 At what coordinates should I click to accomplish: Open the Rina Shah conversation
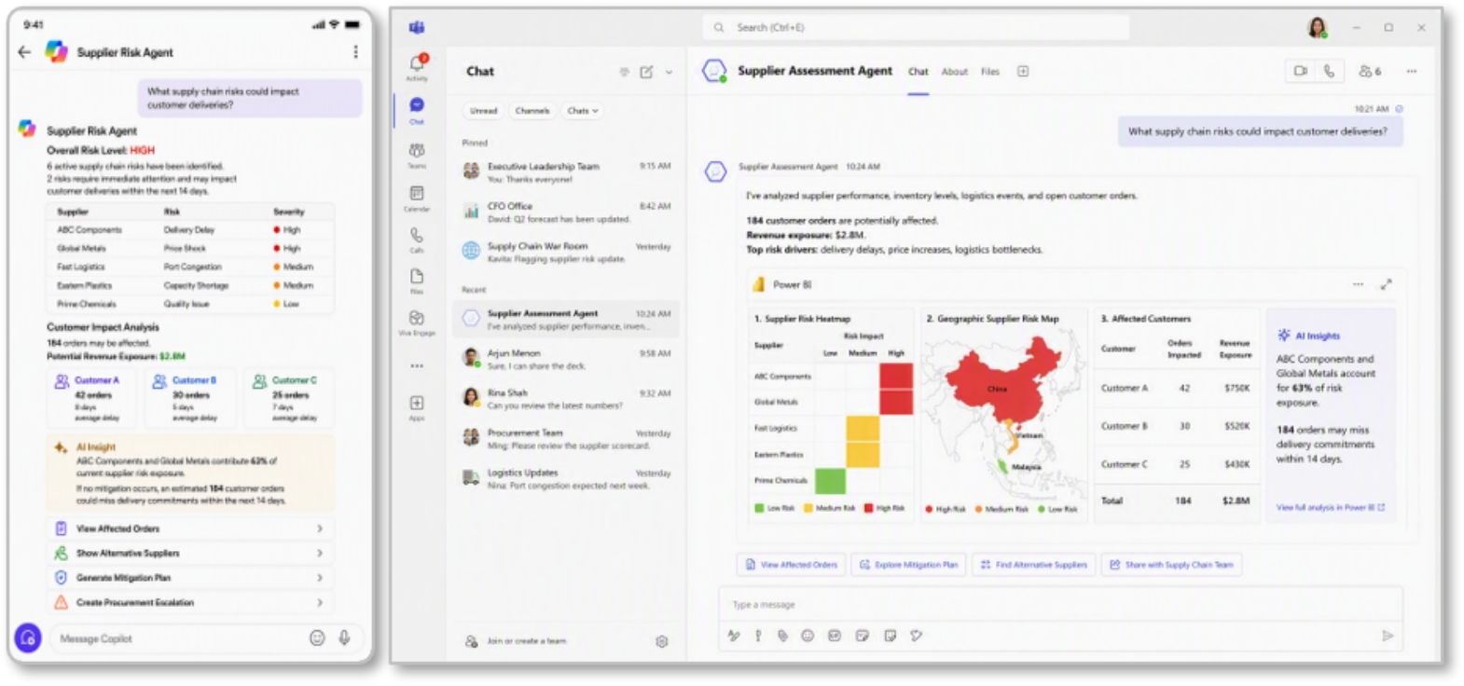(566, 399)
